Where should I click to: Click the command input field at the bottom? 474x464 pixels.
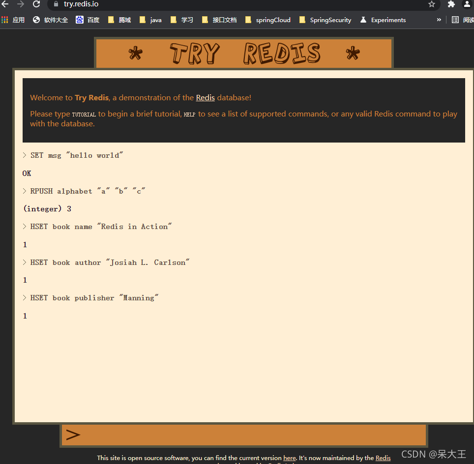[x=244, y=435]
